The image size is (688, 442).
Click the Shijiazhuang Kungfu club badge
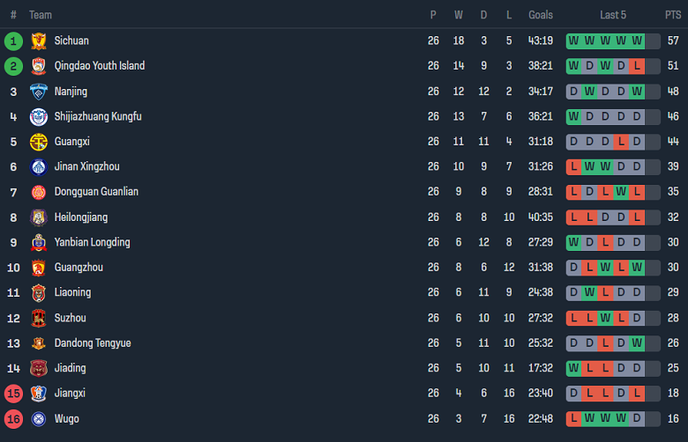pyautogui.click(x=38, y=116)
